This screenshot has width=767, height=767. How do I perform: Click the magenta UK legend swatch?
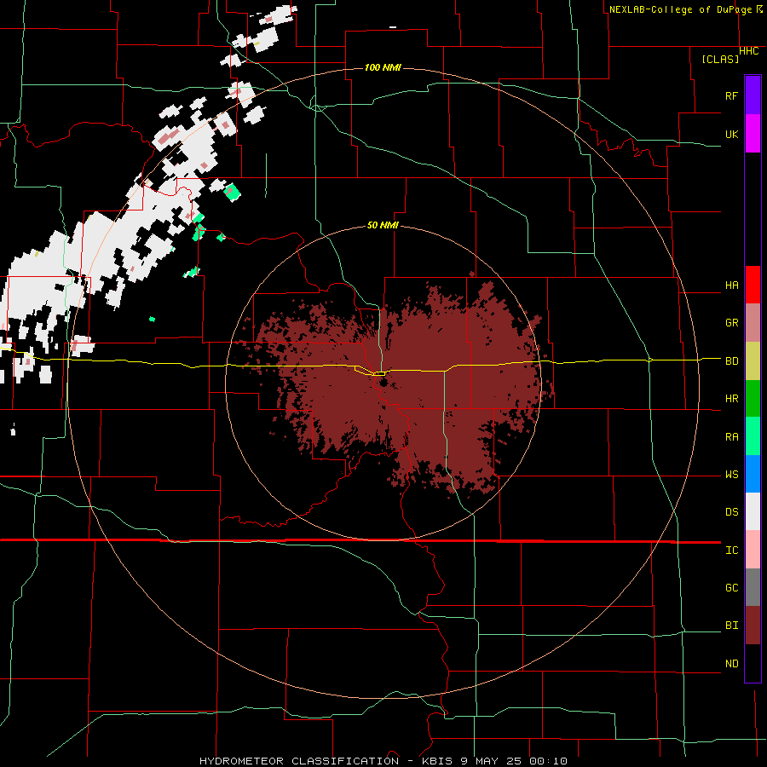click(753, 134)
